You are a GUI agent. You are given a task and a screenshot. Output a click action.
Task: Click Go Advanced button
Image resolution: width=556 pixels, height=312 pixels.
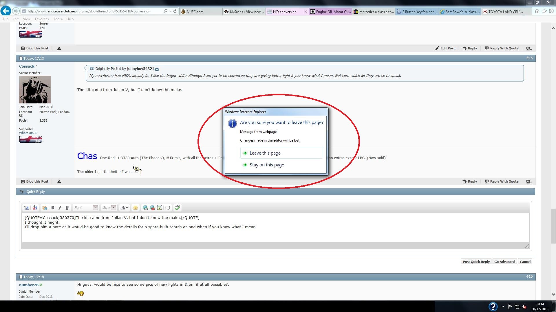[x=504, y=262]
